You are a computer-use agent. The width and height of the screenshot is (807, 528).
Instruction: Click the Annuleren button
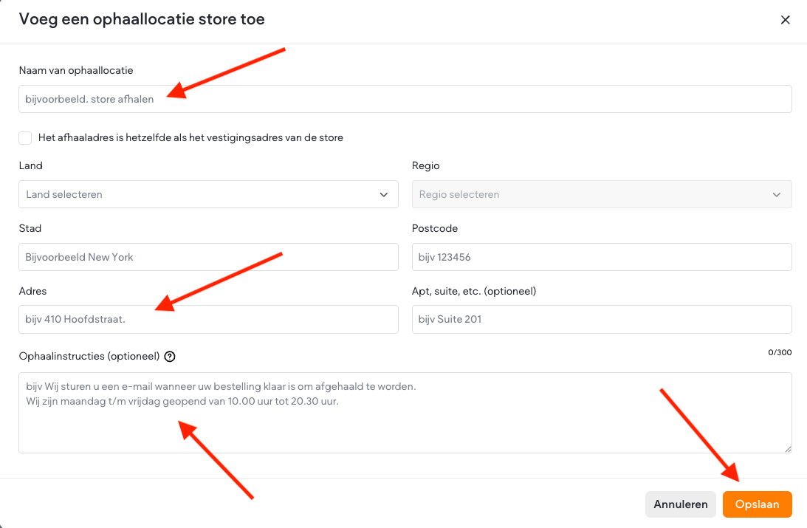pyautogui.click(x=680, y=504)
